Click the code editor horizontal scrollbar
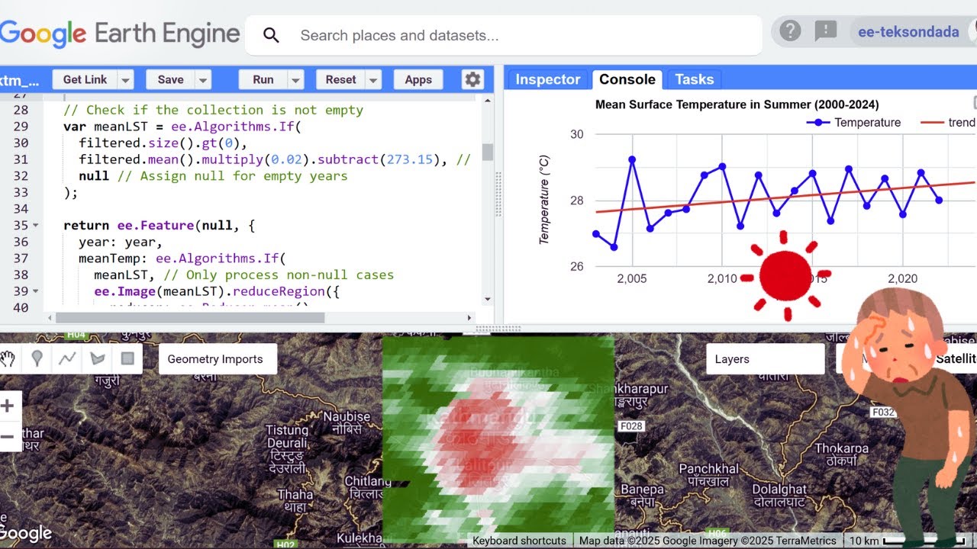Viewport: 977px width, 549px height. coord(191,317)
